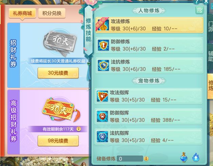This screenshot has width=213, height=166.
Task: Switch to the 礼券商城 tab
Action: 22,13
